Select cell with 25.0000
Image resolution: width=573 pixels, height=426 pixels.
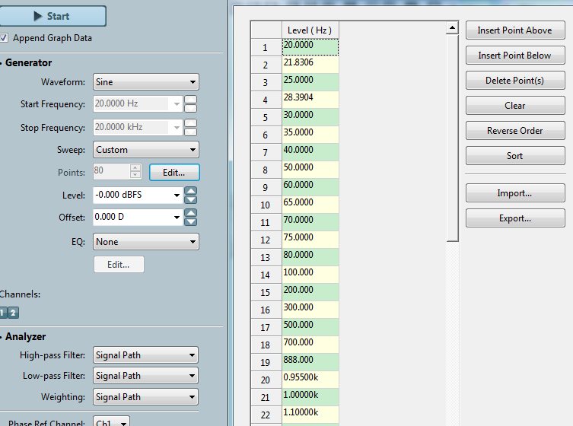tap(310, 82)
